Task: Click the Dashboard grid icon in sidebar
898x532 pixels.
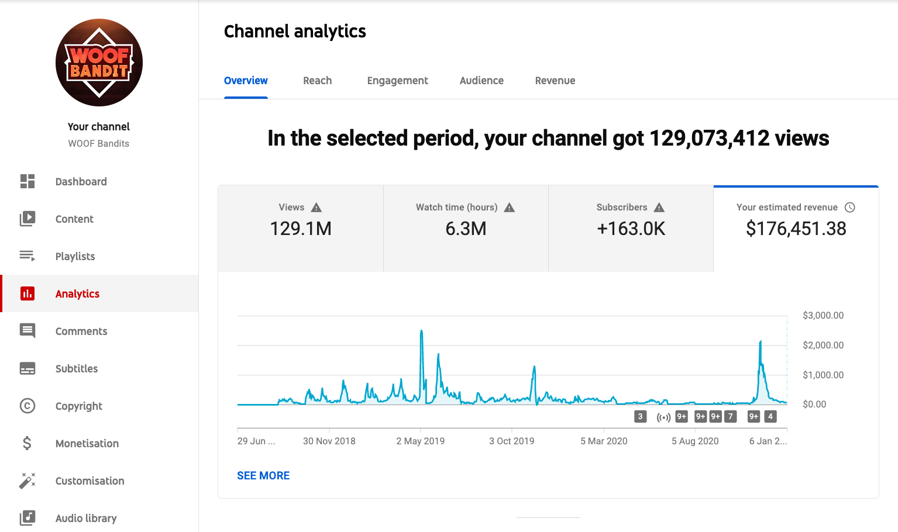Action: (27, 181)
